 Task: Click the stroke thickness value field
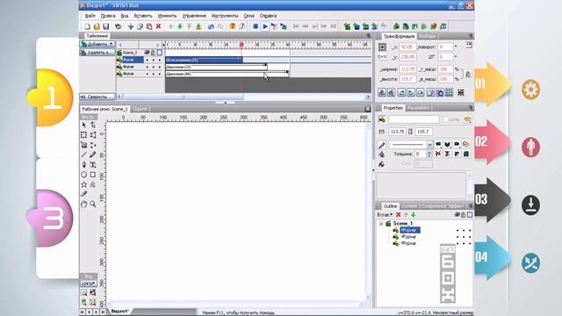click(420, 154)
